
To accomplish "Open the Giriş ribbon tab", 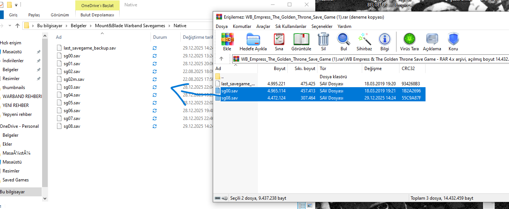I will (13, 15).
